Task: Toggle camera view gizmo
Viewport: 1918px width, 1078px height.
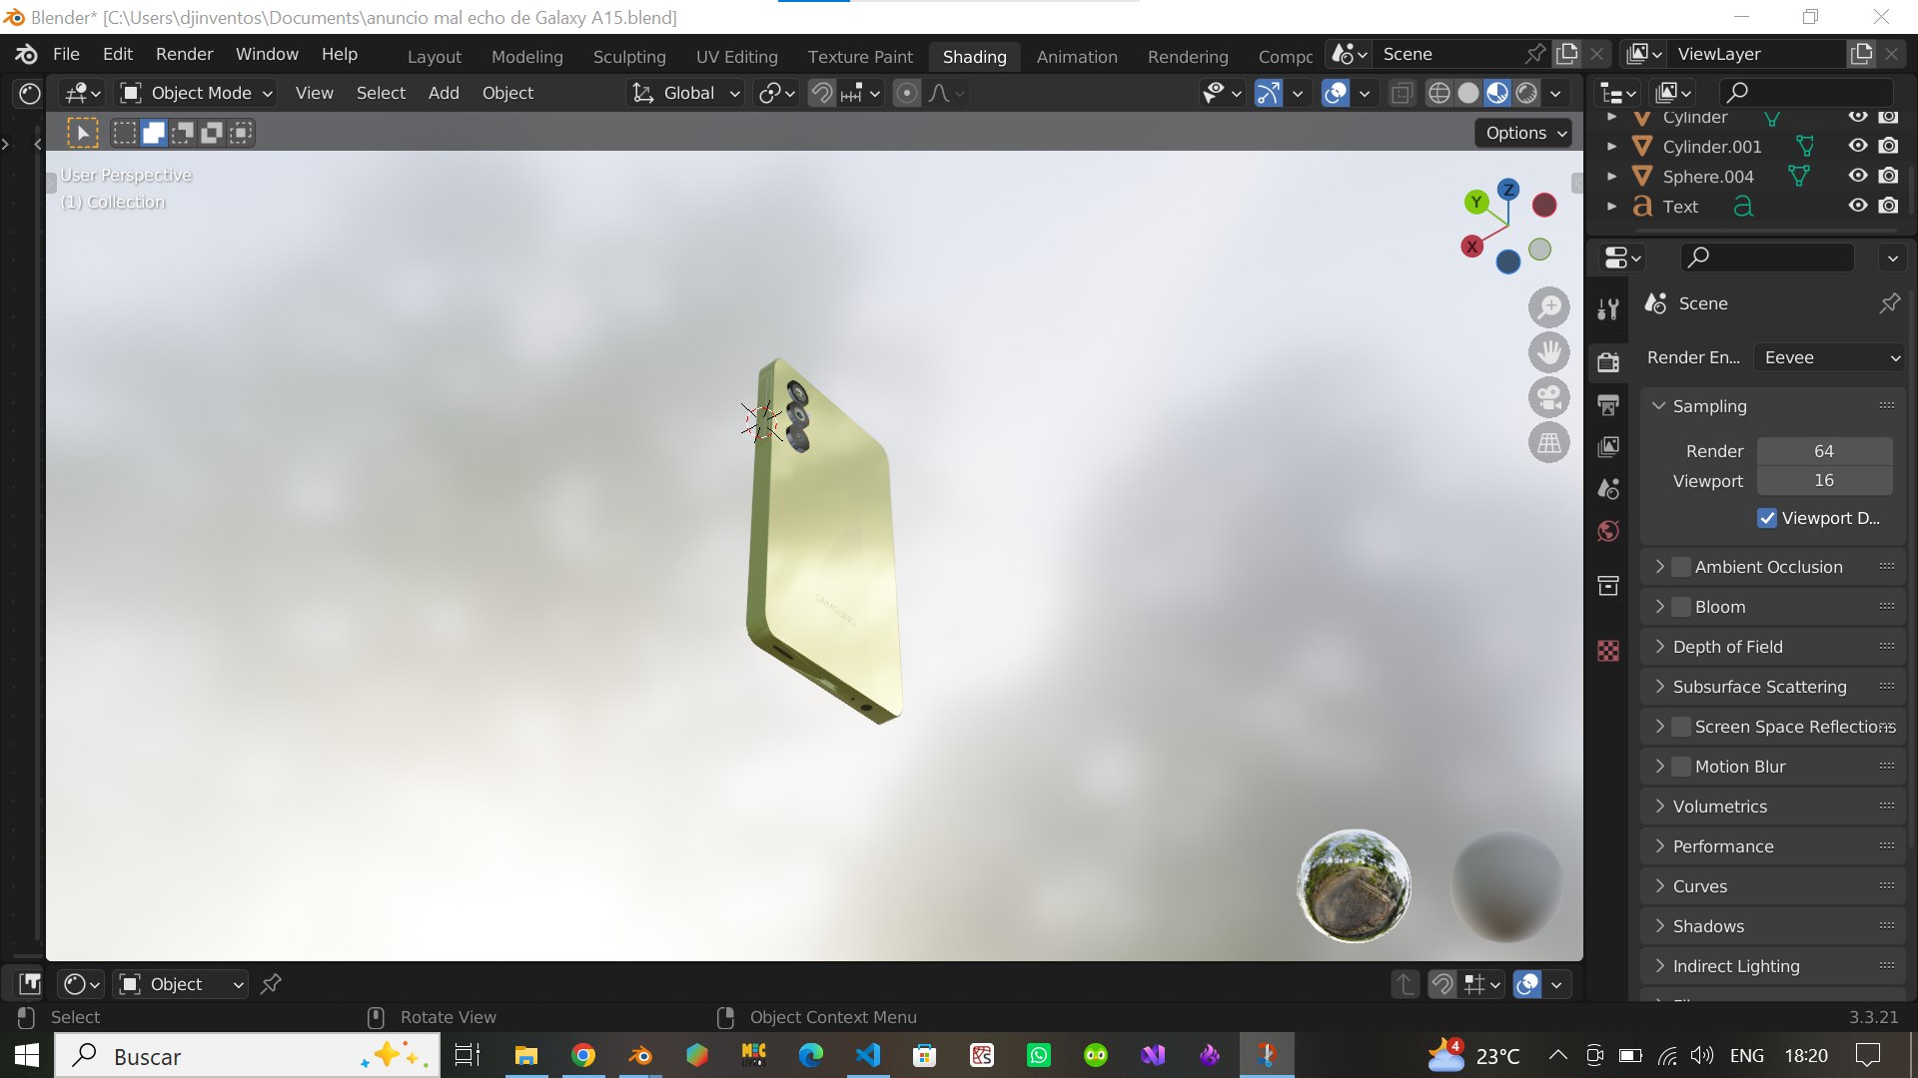Action: pos(1549,397)
